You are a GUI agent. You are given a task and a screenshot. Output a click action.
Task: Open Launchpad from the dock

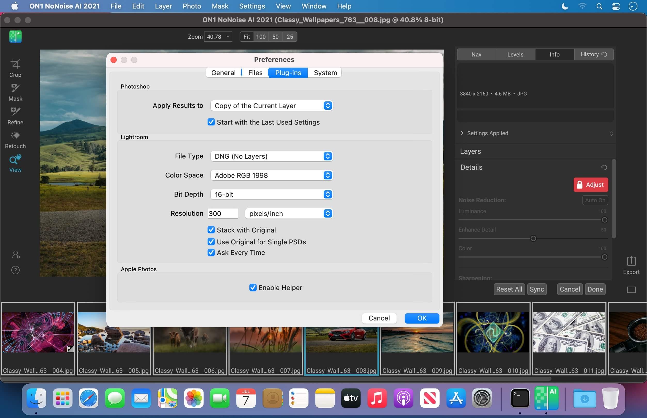(x=63, y=398)
